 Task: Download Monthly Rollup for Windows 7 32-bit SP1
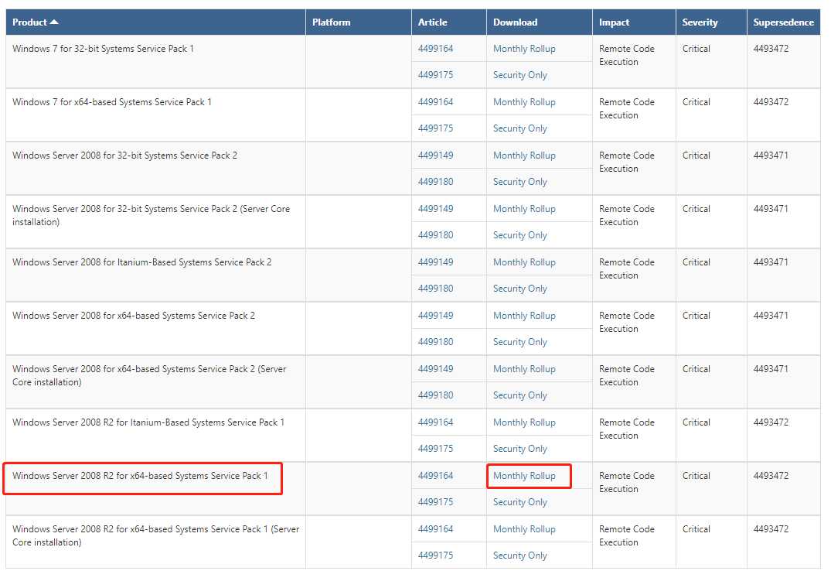point(524,48)
